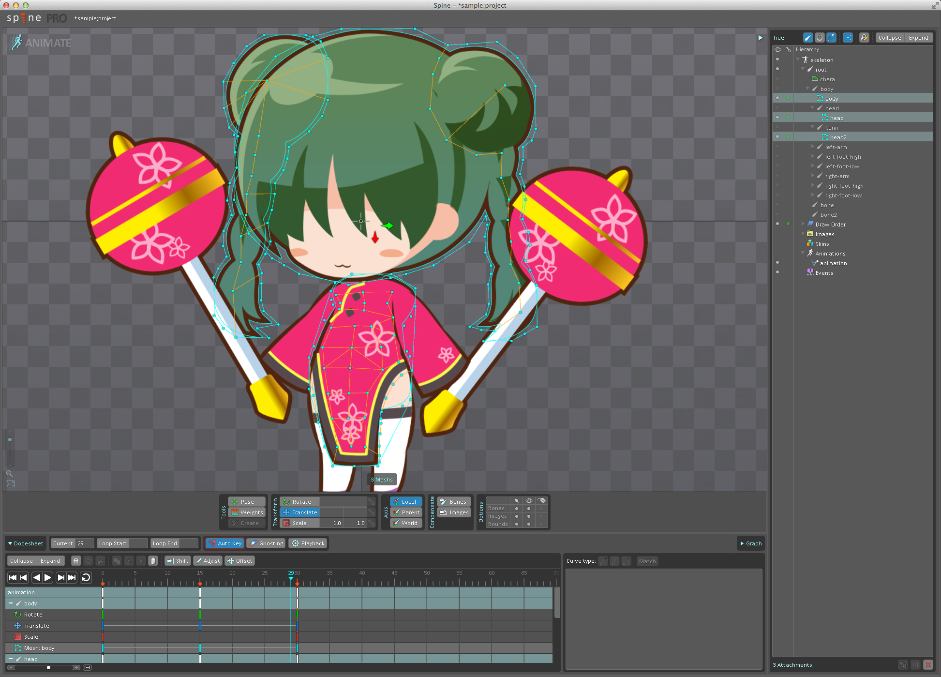Click the dopesheet paste clipboard icon

153,561
